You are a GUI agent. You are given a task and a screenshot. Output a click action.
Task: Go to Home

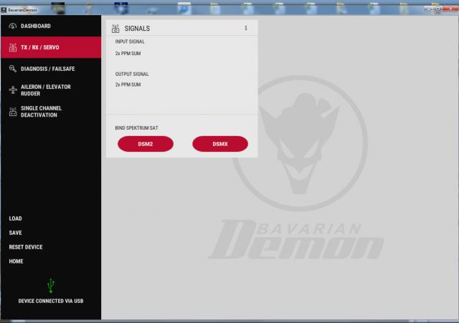click(x=16, y=261)
